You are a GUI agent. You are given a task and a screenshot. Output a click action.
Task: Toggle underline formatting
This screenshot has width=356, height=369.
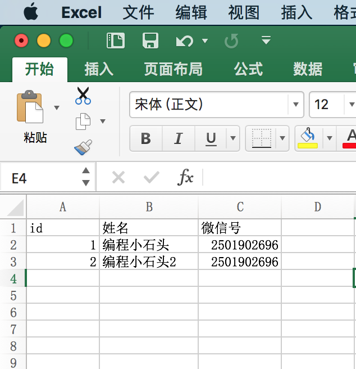click(211, 138)
